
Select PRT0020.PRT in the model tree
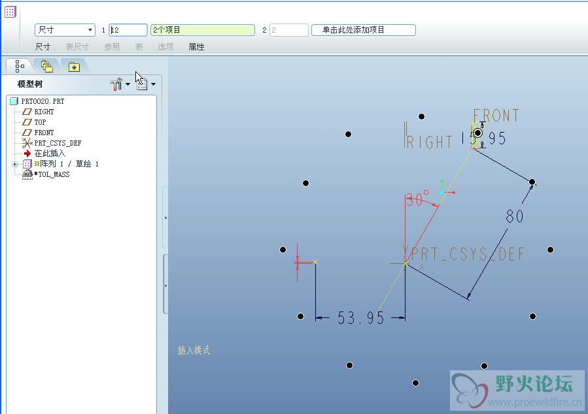(43, 101)
